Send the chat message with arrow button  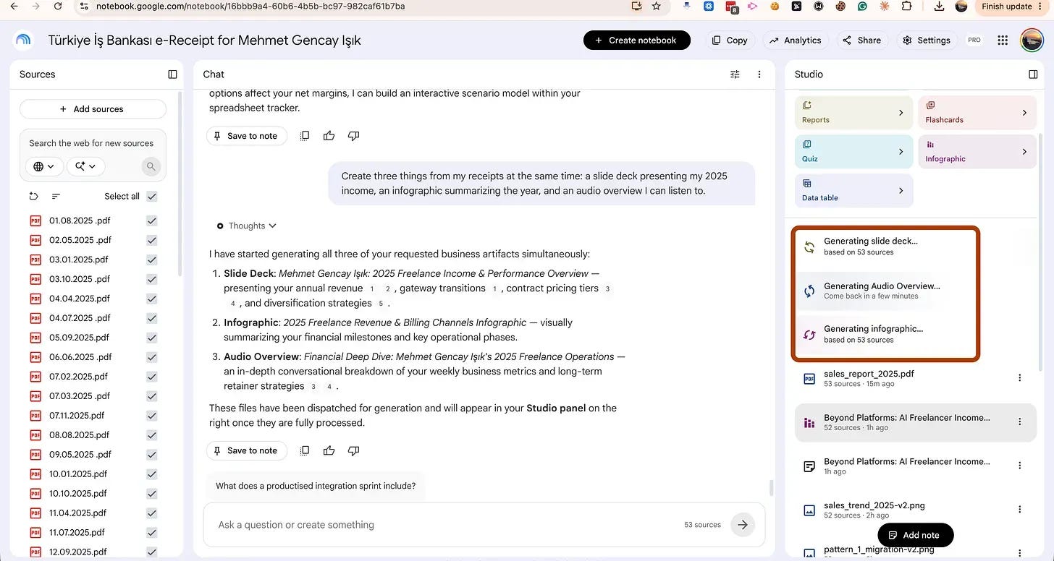point(743,525)
